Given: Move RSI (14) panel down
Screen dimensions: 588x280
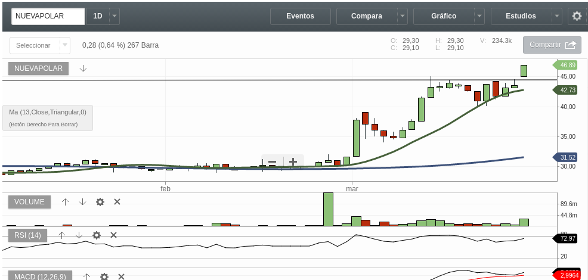Looking at the screenshot, I should 79,235.
